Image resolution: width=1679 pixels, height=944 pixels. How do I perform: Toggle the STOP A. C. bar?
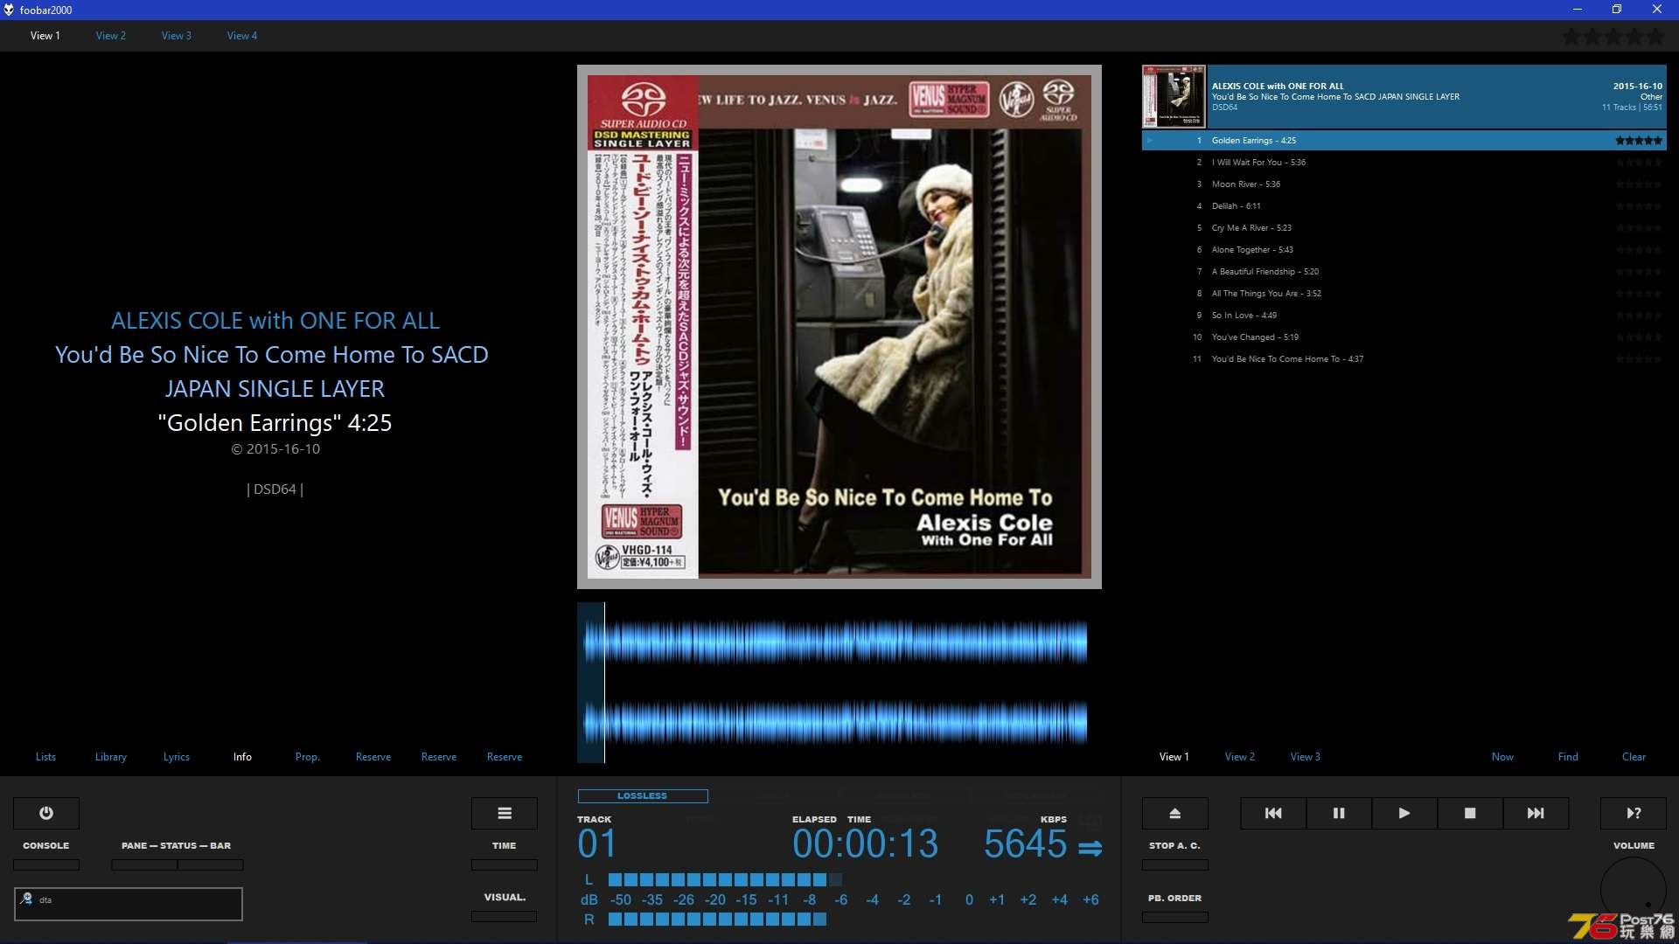[1175, 864]
